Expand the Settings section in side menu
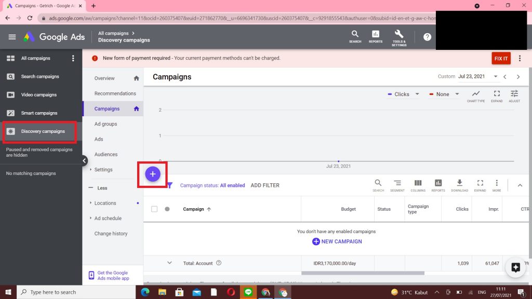Viewport: 532px width, 299px height. pyautogui.click(x=103, y=170)
